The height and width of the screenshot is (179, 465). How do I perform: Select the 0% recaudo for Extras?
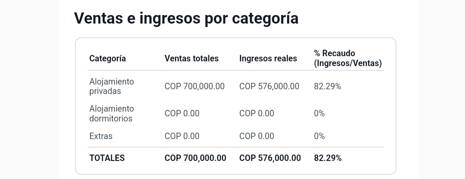319,136
